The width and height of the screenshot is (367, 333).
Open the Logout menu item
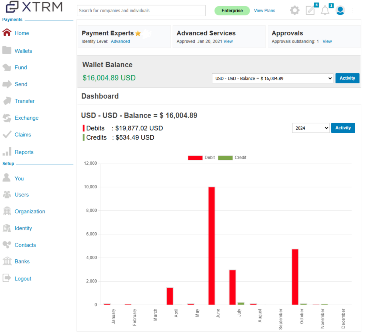[x=23, y=279]
